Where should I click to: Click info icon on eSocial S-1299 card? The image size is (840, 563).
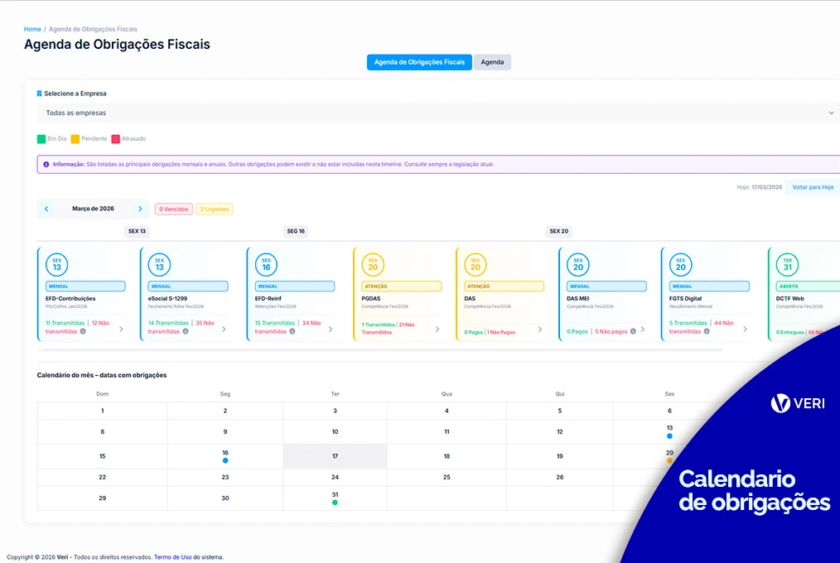[x=186, y=331]
